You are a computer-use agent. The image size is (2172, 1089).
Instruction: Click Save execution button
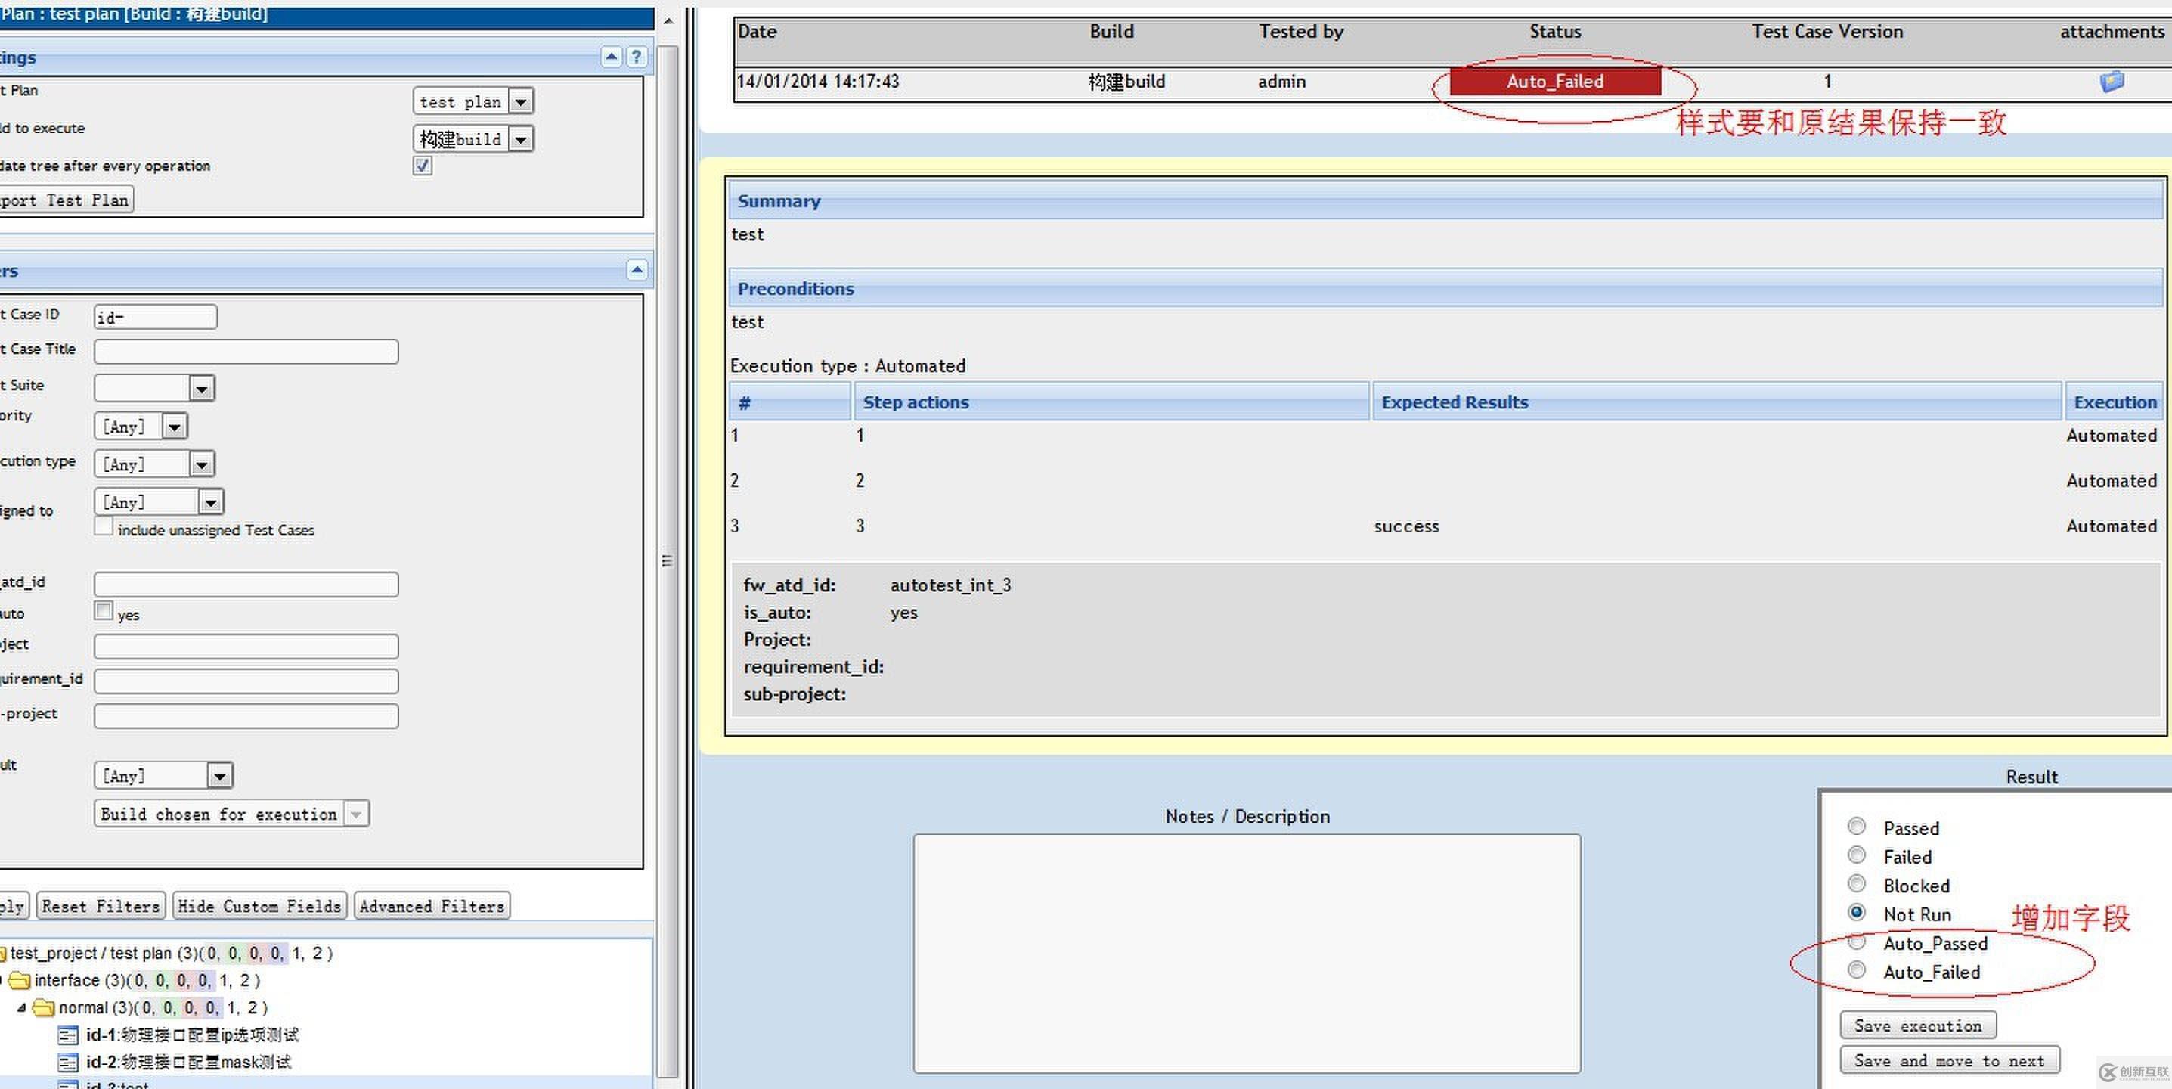(1917, 1025)
